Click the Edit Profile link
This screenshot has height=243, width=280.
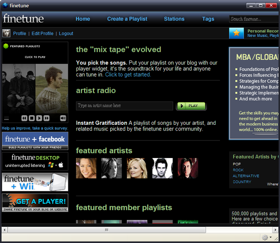click(42, 33)
